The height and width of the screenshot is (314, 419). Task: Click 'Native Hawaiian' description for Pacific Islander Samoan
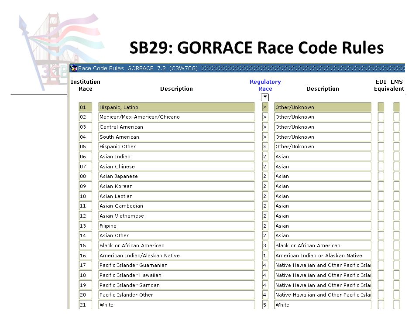pos(323,285)
